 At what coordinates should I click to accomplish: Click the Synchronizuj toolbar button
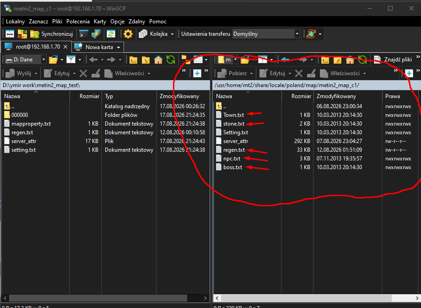(52, 34)
